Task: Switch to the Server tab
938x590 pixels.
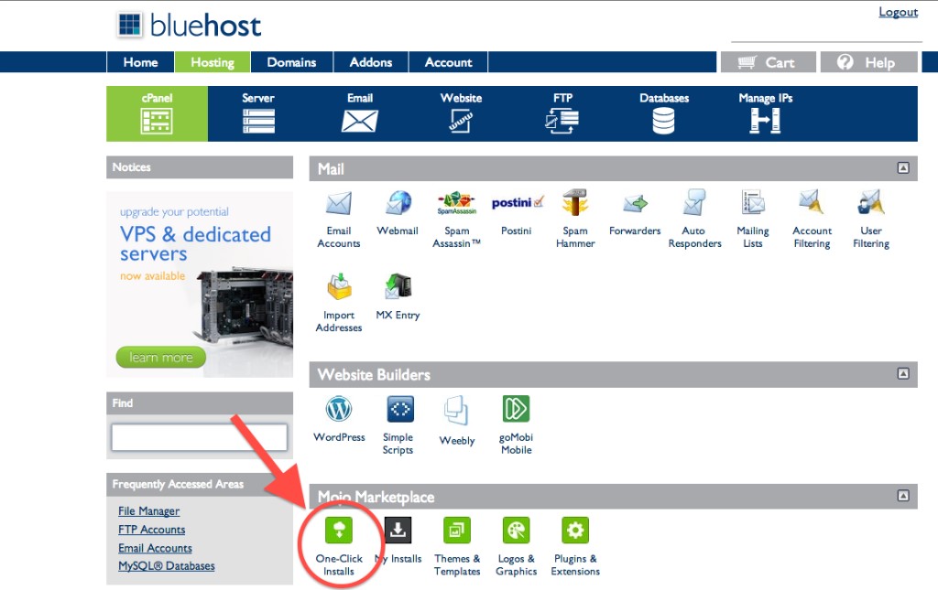Action: (x=258, y=113)
